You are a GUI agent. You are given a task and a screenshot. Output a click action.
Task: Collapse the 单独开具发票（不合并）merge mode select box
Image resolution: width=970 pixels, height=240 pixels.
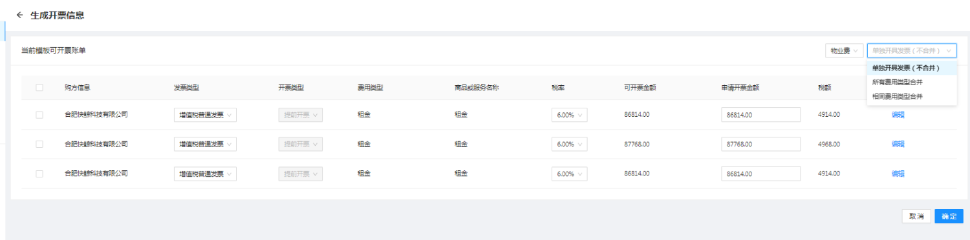pos(912,50)
